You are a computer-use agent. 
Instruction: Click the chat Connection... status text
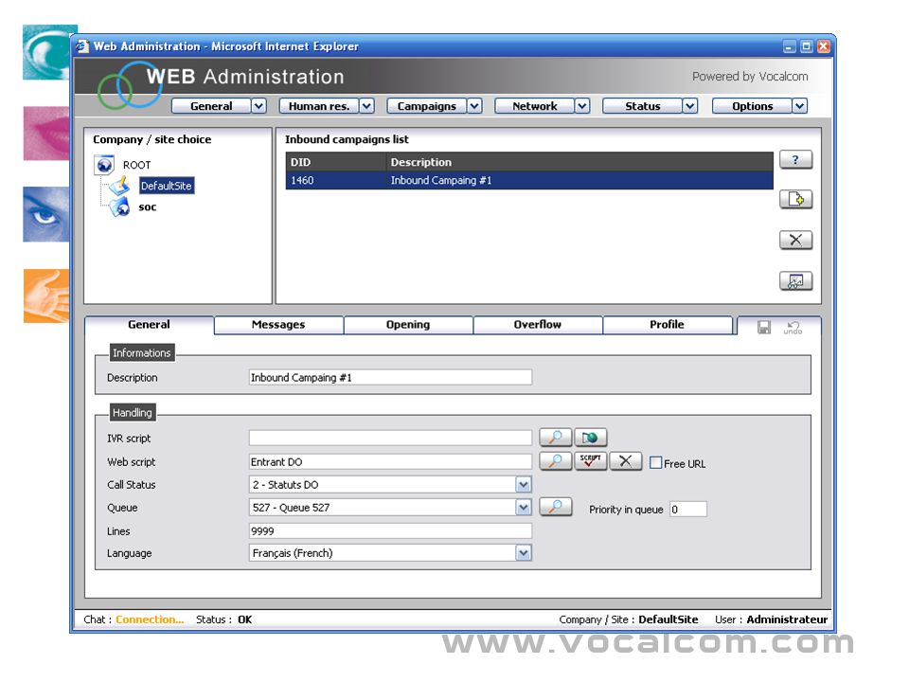coord(150,619)
